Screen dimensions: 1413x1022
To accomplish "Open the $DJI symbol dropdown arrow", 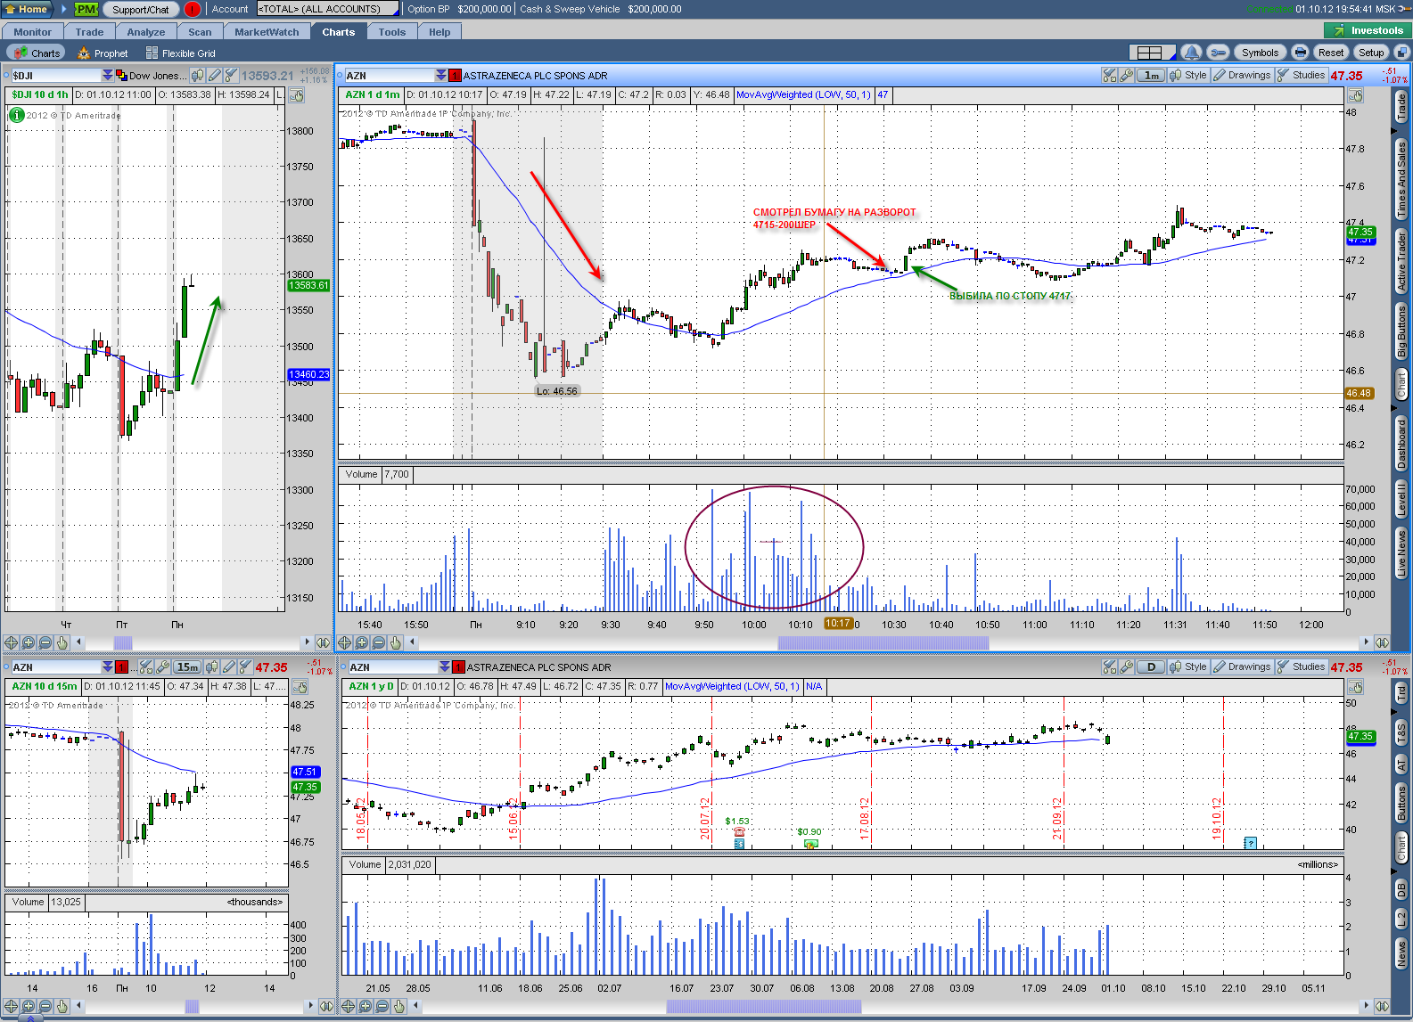I will [x=108, y=76].
